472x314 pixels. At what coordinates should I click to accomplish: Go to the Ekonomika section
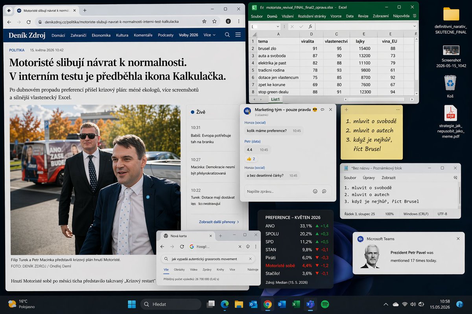click(101, 35)
